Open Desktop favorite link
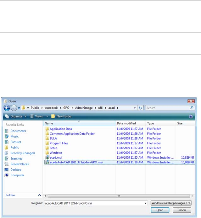This screenshot has height=218, width=201. click(x=16, y=170)
